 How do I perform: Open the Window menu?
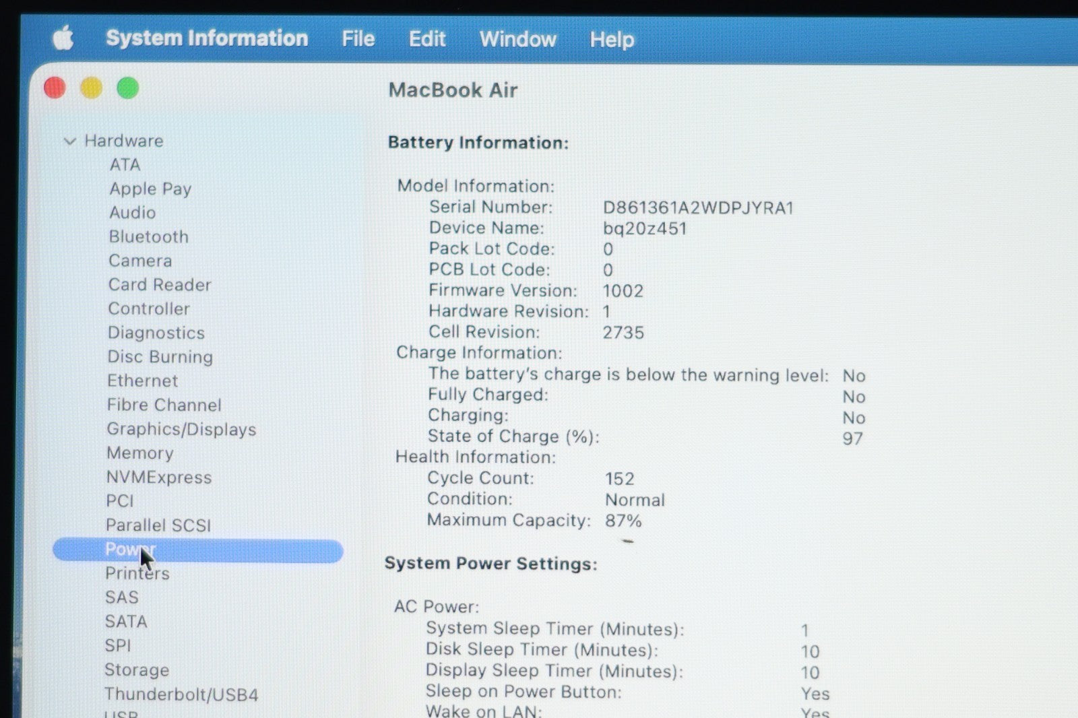pos(517,40)
